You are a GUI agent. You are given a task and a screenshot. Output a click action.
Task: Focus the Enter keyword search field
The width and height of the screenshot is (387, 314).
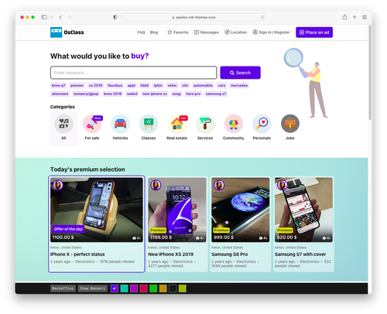click(x=134, y=73)
